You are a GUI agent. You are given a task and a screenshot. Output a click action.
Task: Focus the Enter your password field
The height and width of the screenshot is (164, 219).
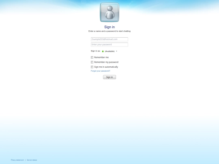pos(109,45)
